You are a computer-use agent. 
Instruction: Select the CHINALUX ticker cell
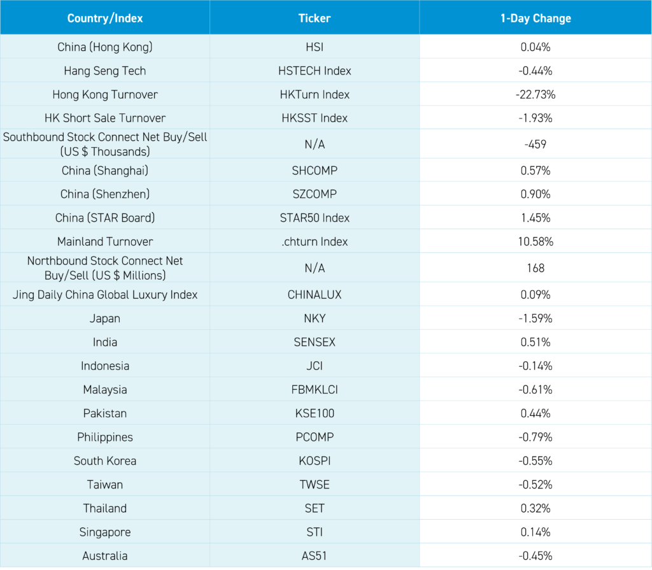tap(315, 295)
